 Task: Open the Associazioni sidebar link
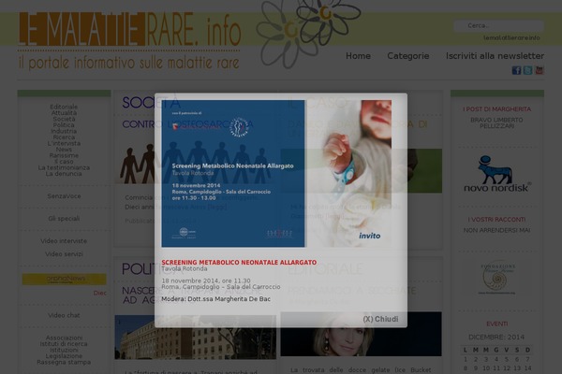click(64, 338)
